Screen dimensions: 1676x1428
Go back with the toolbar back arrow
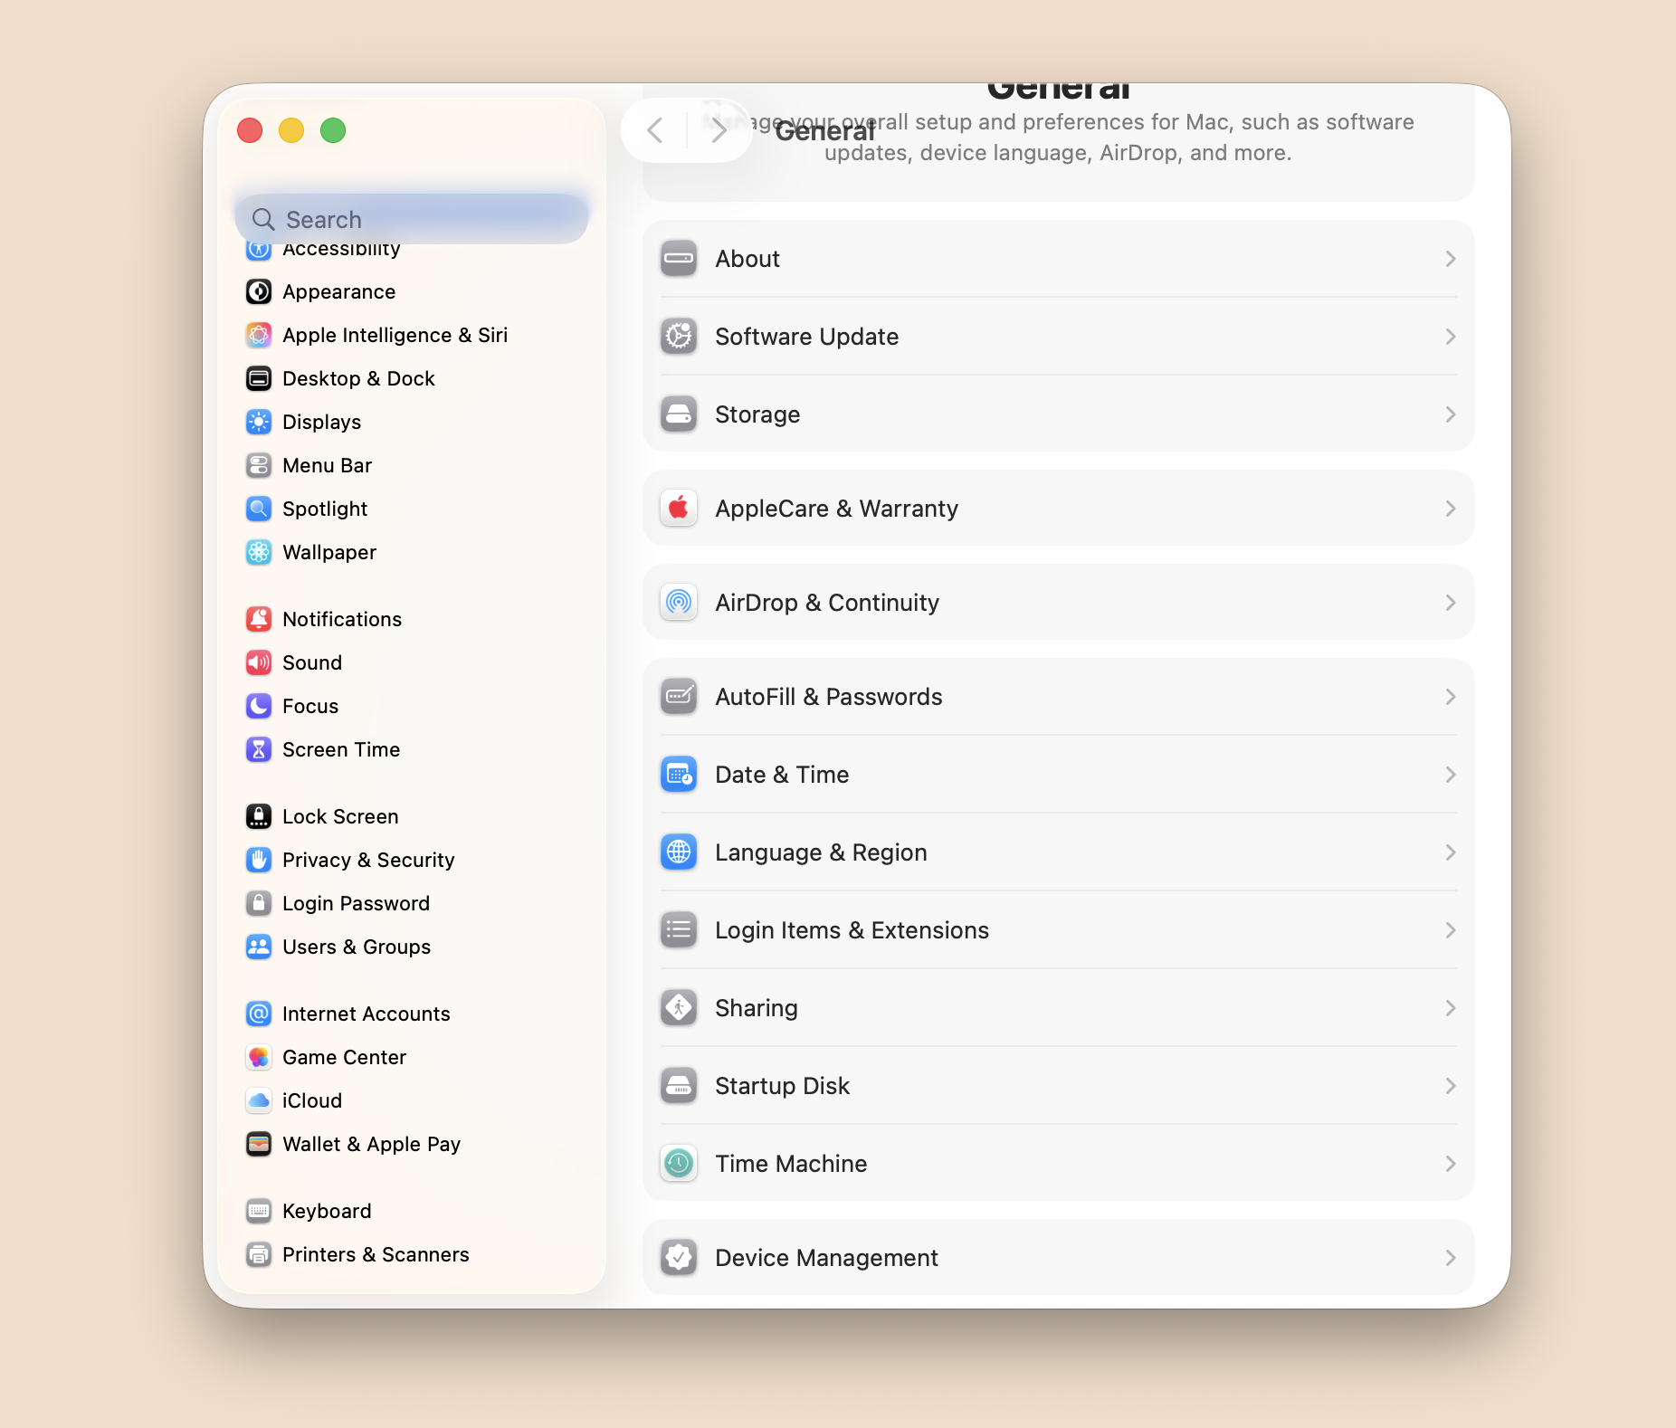(655, 130)
